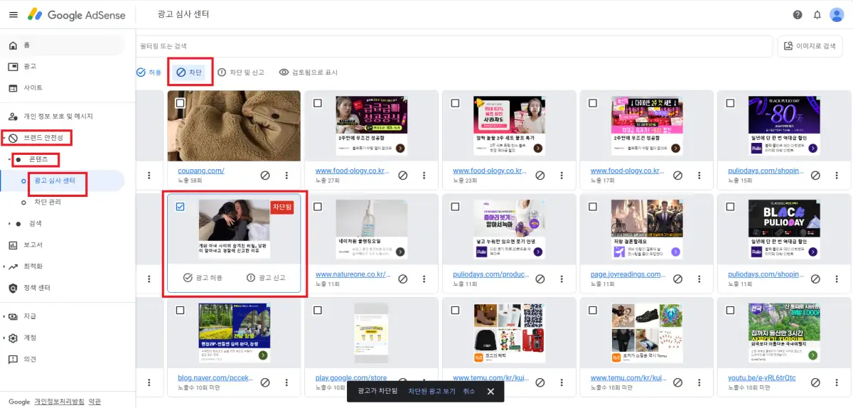Click 광고 허용 on the blocked ad
The width and height of the screenshot is (853, 408).
[x=203, y=277]
